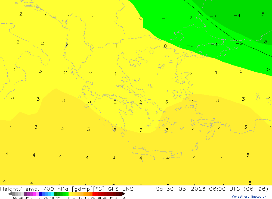Click the "GFS ENS" model label

pos(121,189)
